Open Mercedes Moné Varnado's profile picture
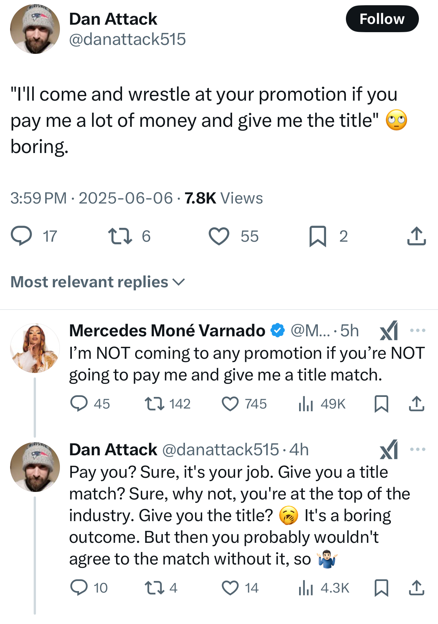Screen dimensions: 438x624 click(x=35, y=348)
